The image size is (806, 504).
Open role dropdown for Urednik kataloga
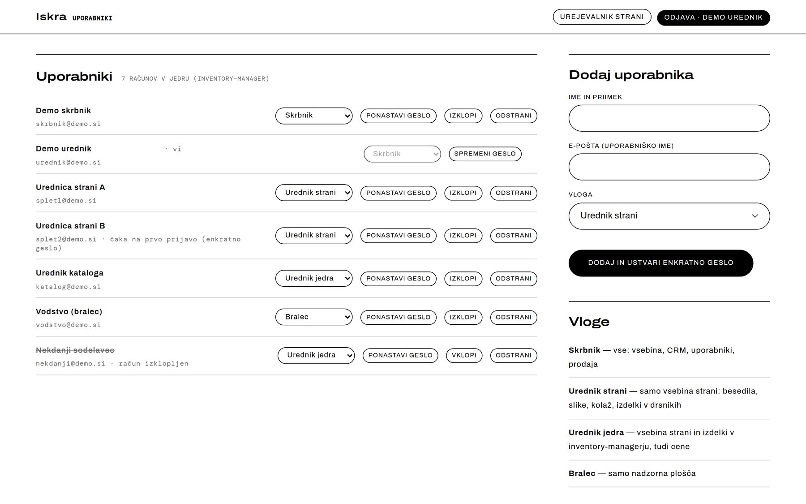[314, 278]
